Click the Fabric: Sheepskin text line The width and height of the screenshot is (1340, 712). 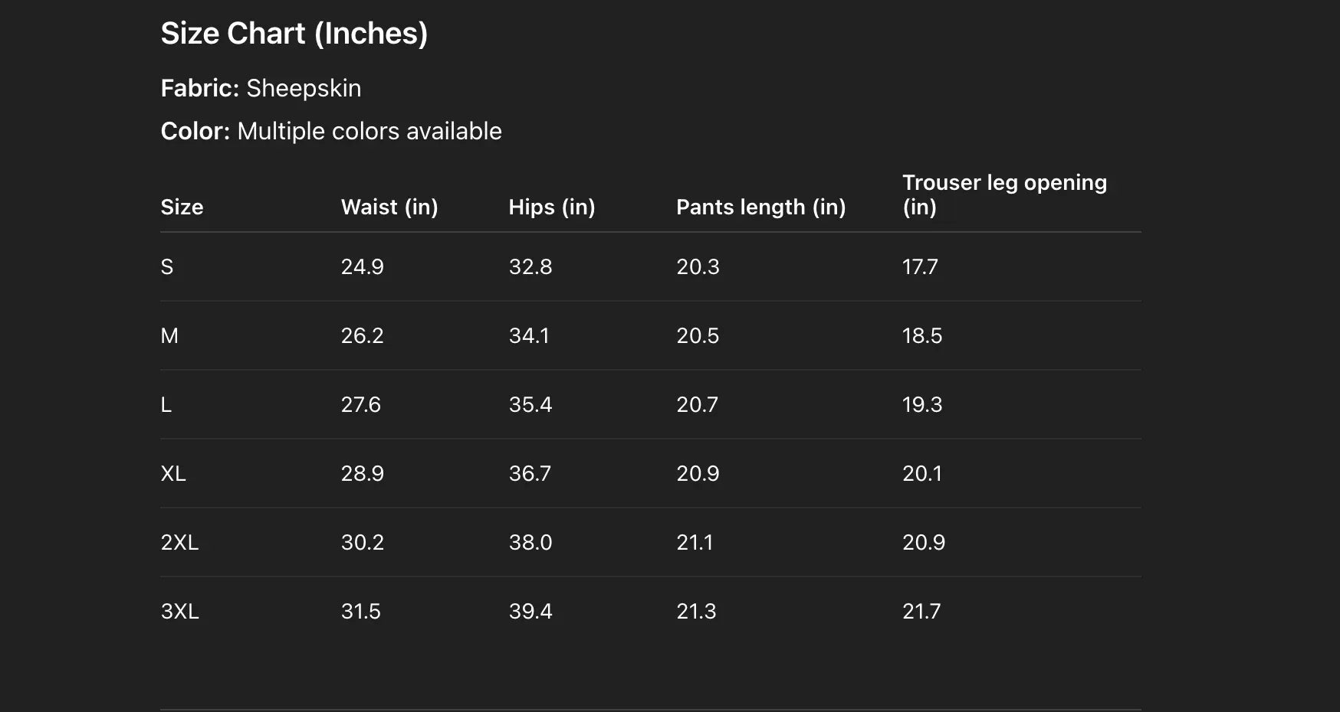pos(261,88)
